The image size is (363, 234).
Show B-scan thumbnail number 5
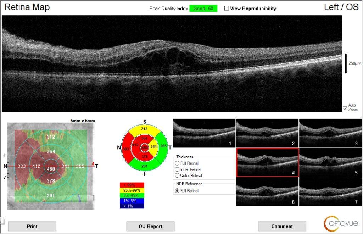tap(330, 162)
